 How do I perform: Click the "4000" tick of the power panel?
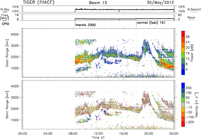(15, 34)
